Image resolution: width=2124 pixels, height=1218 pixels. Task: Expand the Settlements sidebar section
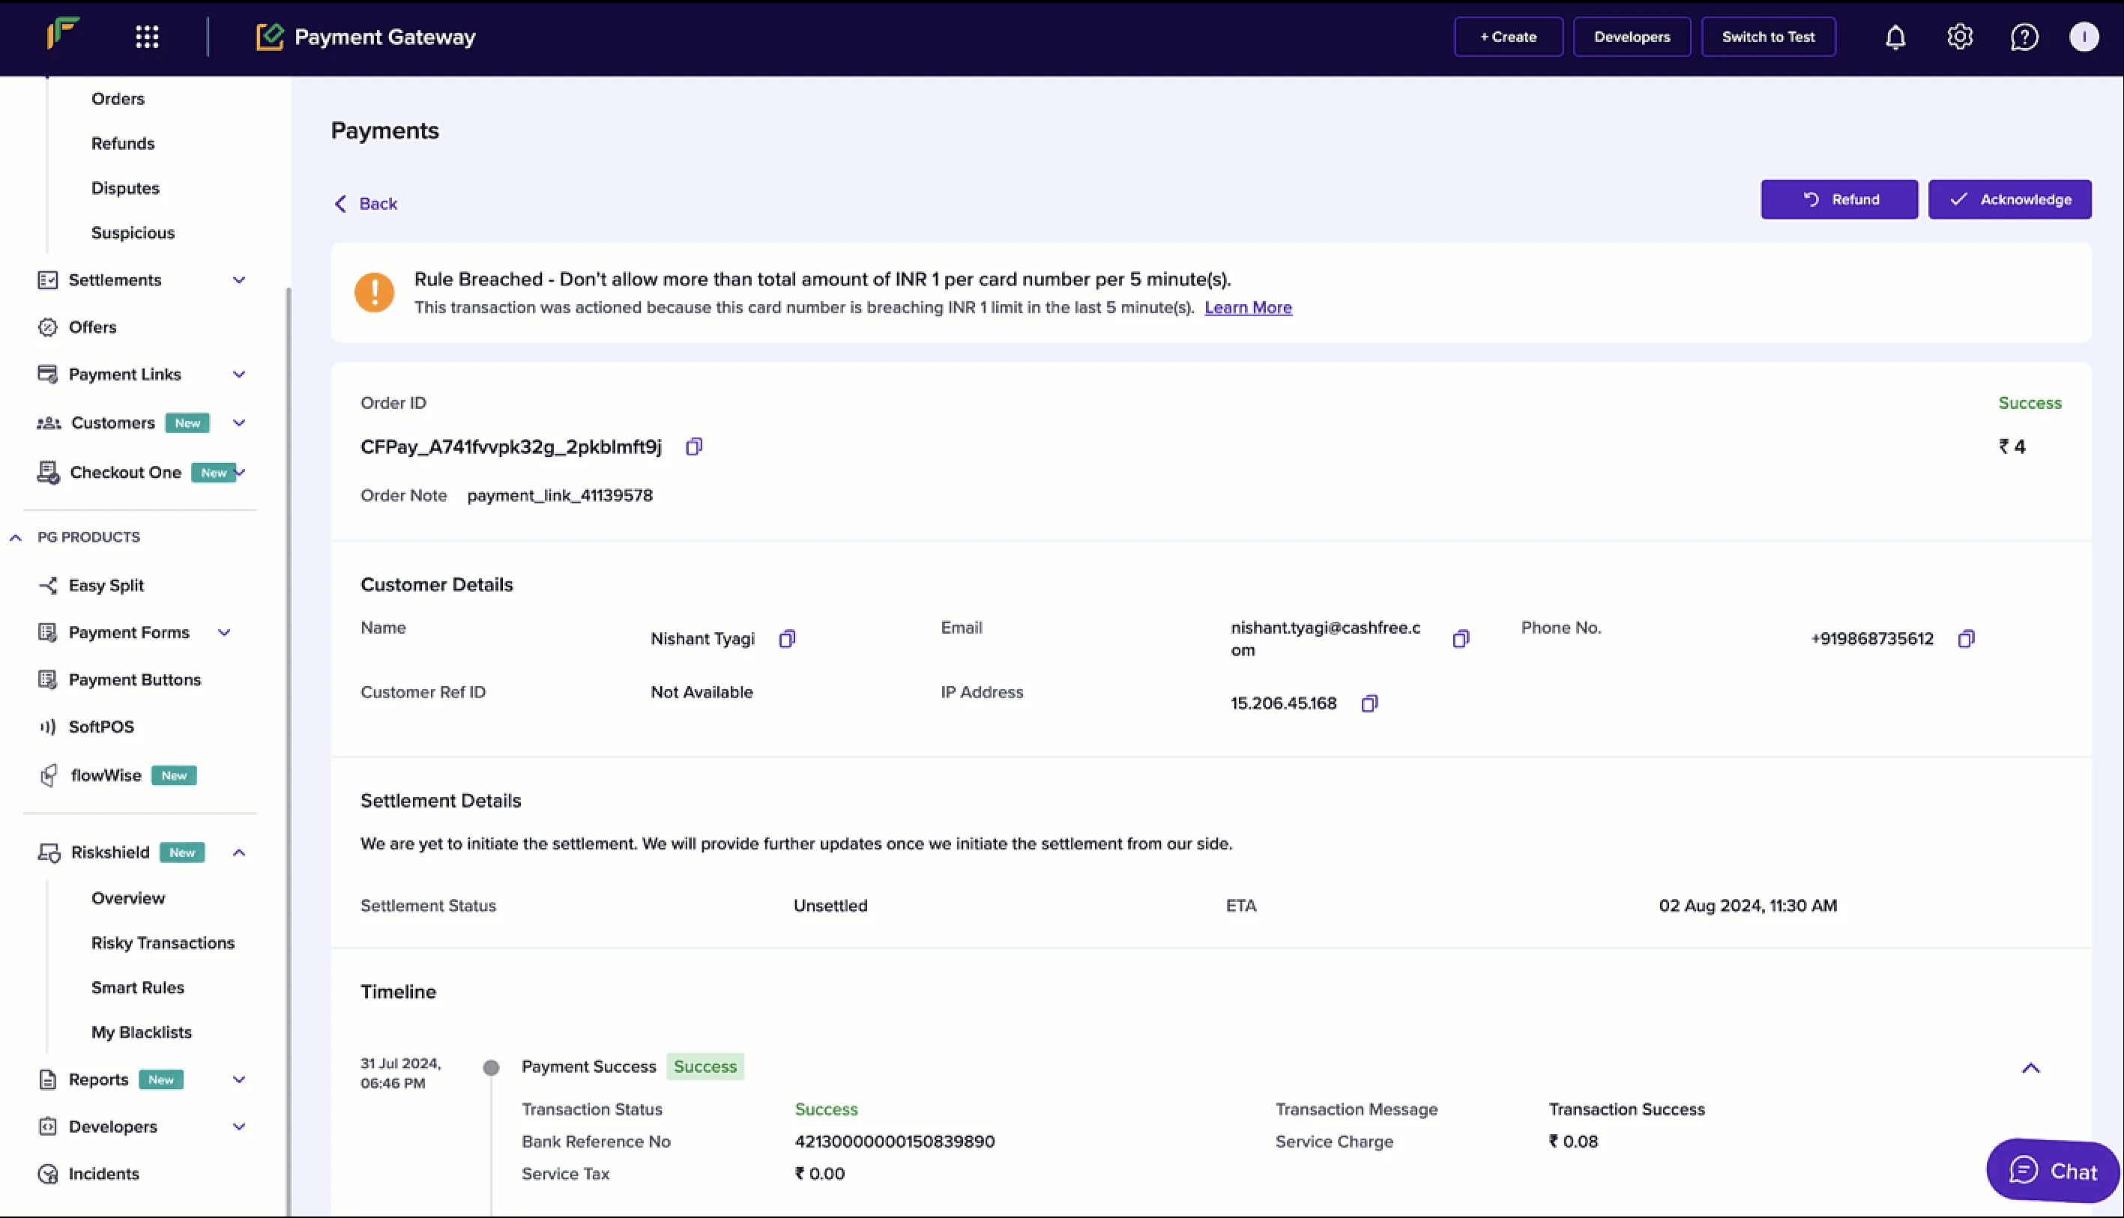[x=238, y=280]
